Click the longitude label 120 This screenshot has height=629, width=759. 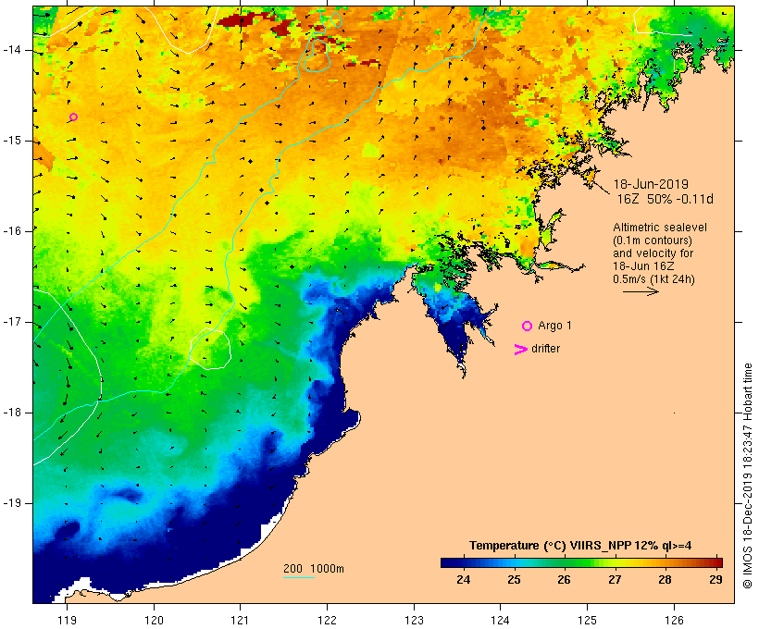(x=154, y=620)
